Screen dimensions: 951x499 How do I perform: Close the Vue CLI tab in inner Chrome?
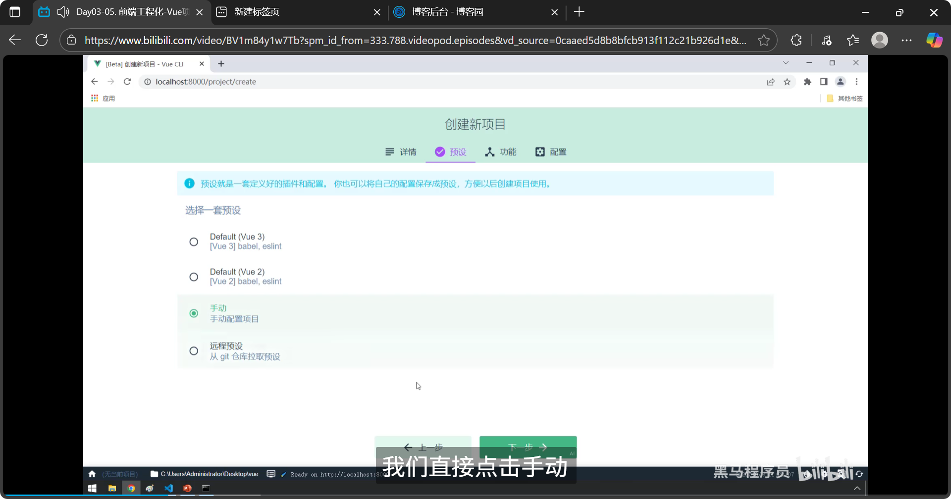point(202,64)
